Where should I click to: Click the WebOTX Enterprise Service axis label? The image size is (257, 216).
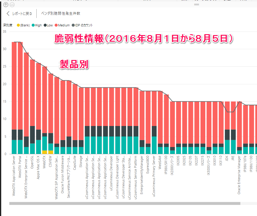26,177
